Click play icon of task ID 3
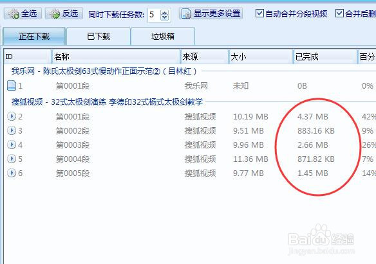This screenshot has width=376, height=264. [x=12, y=130]
